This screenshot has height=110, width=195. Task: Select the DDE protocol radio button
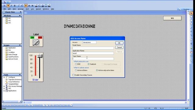tap(76, 64)
